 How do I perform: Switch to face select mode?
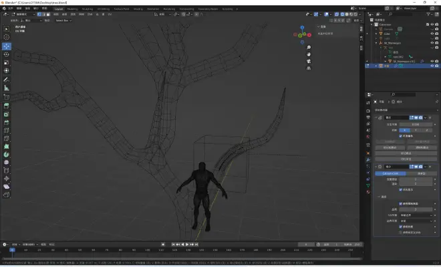48,14
